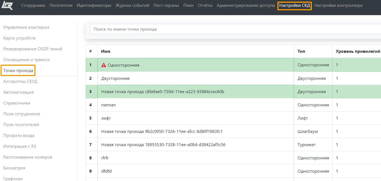Click the Имя column header
This screenshot has width=381, height=181.
point(106,51)
